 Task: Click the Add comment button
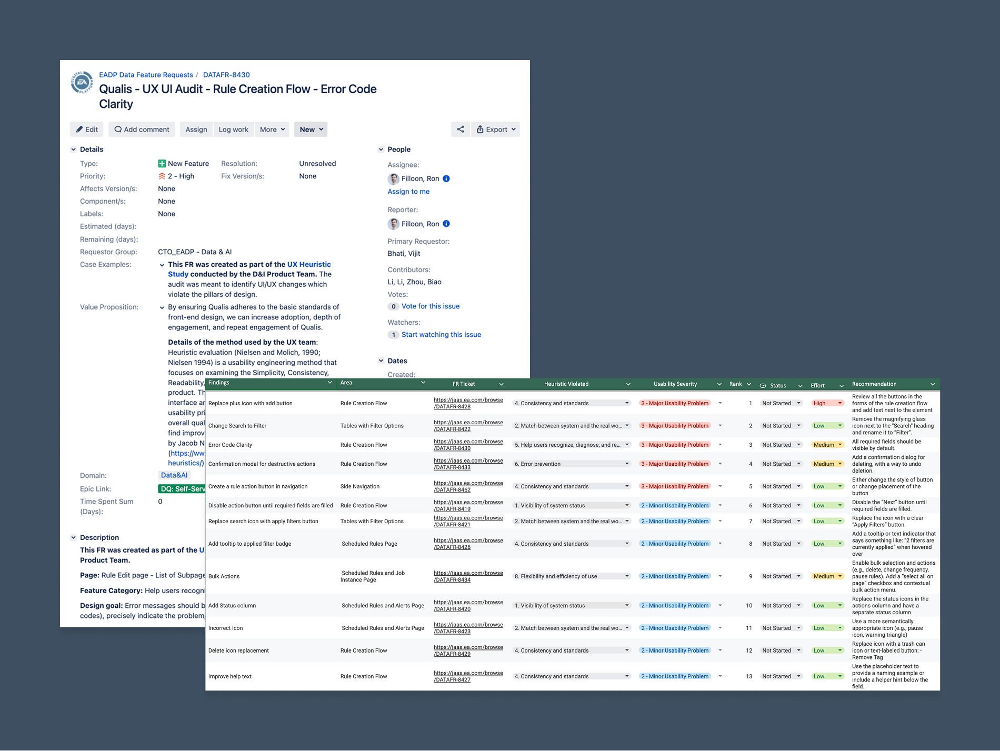point(142,129)
